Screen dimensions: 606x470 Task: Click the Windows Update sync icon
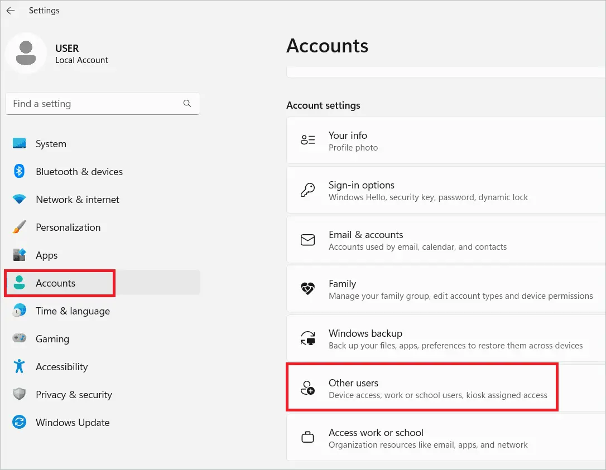[x=20, y=422]
